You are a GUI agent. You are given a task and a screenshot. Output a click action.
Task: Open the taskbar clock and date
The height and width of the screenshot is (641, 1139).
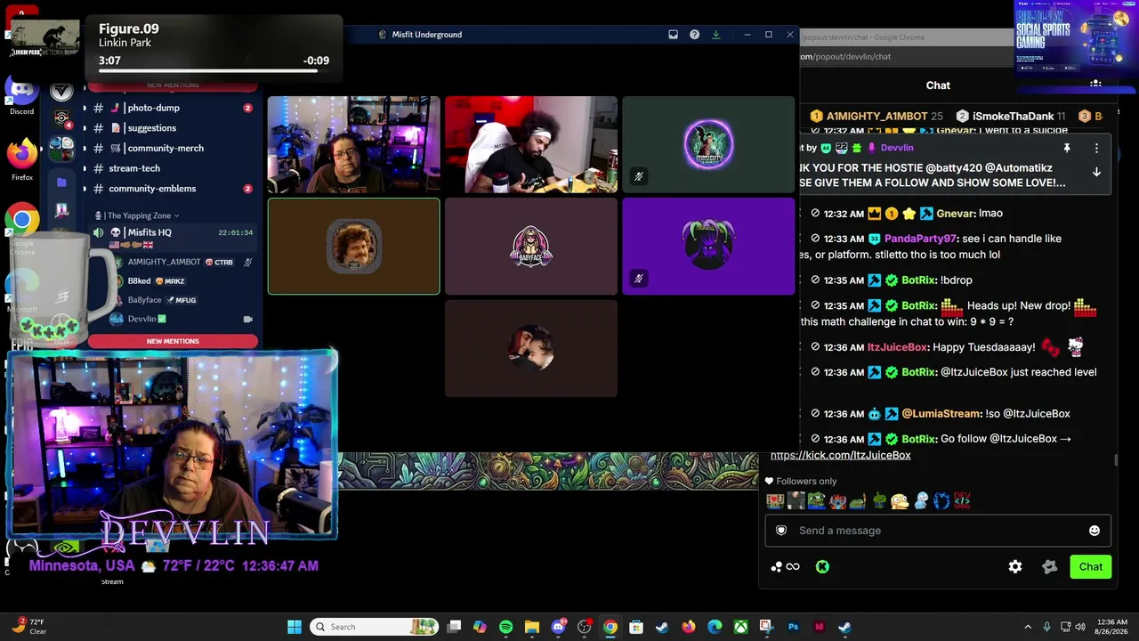(1112, 627)
